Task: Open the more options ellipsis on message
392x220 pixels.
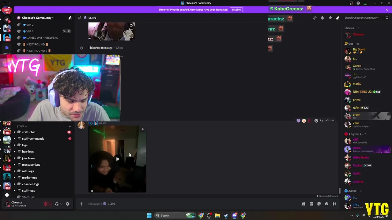Action: [x=332, y=121]
